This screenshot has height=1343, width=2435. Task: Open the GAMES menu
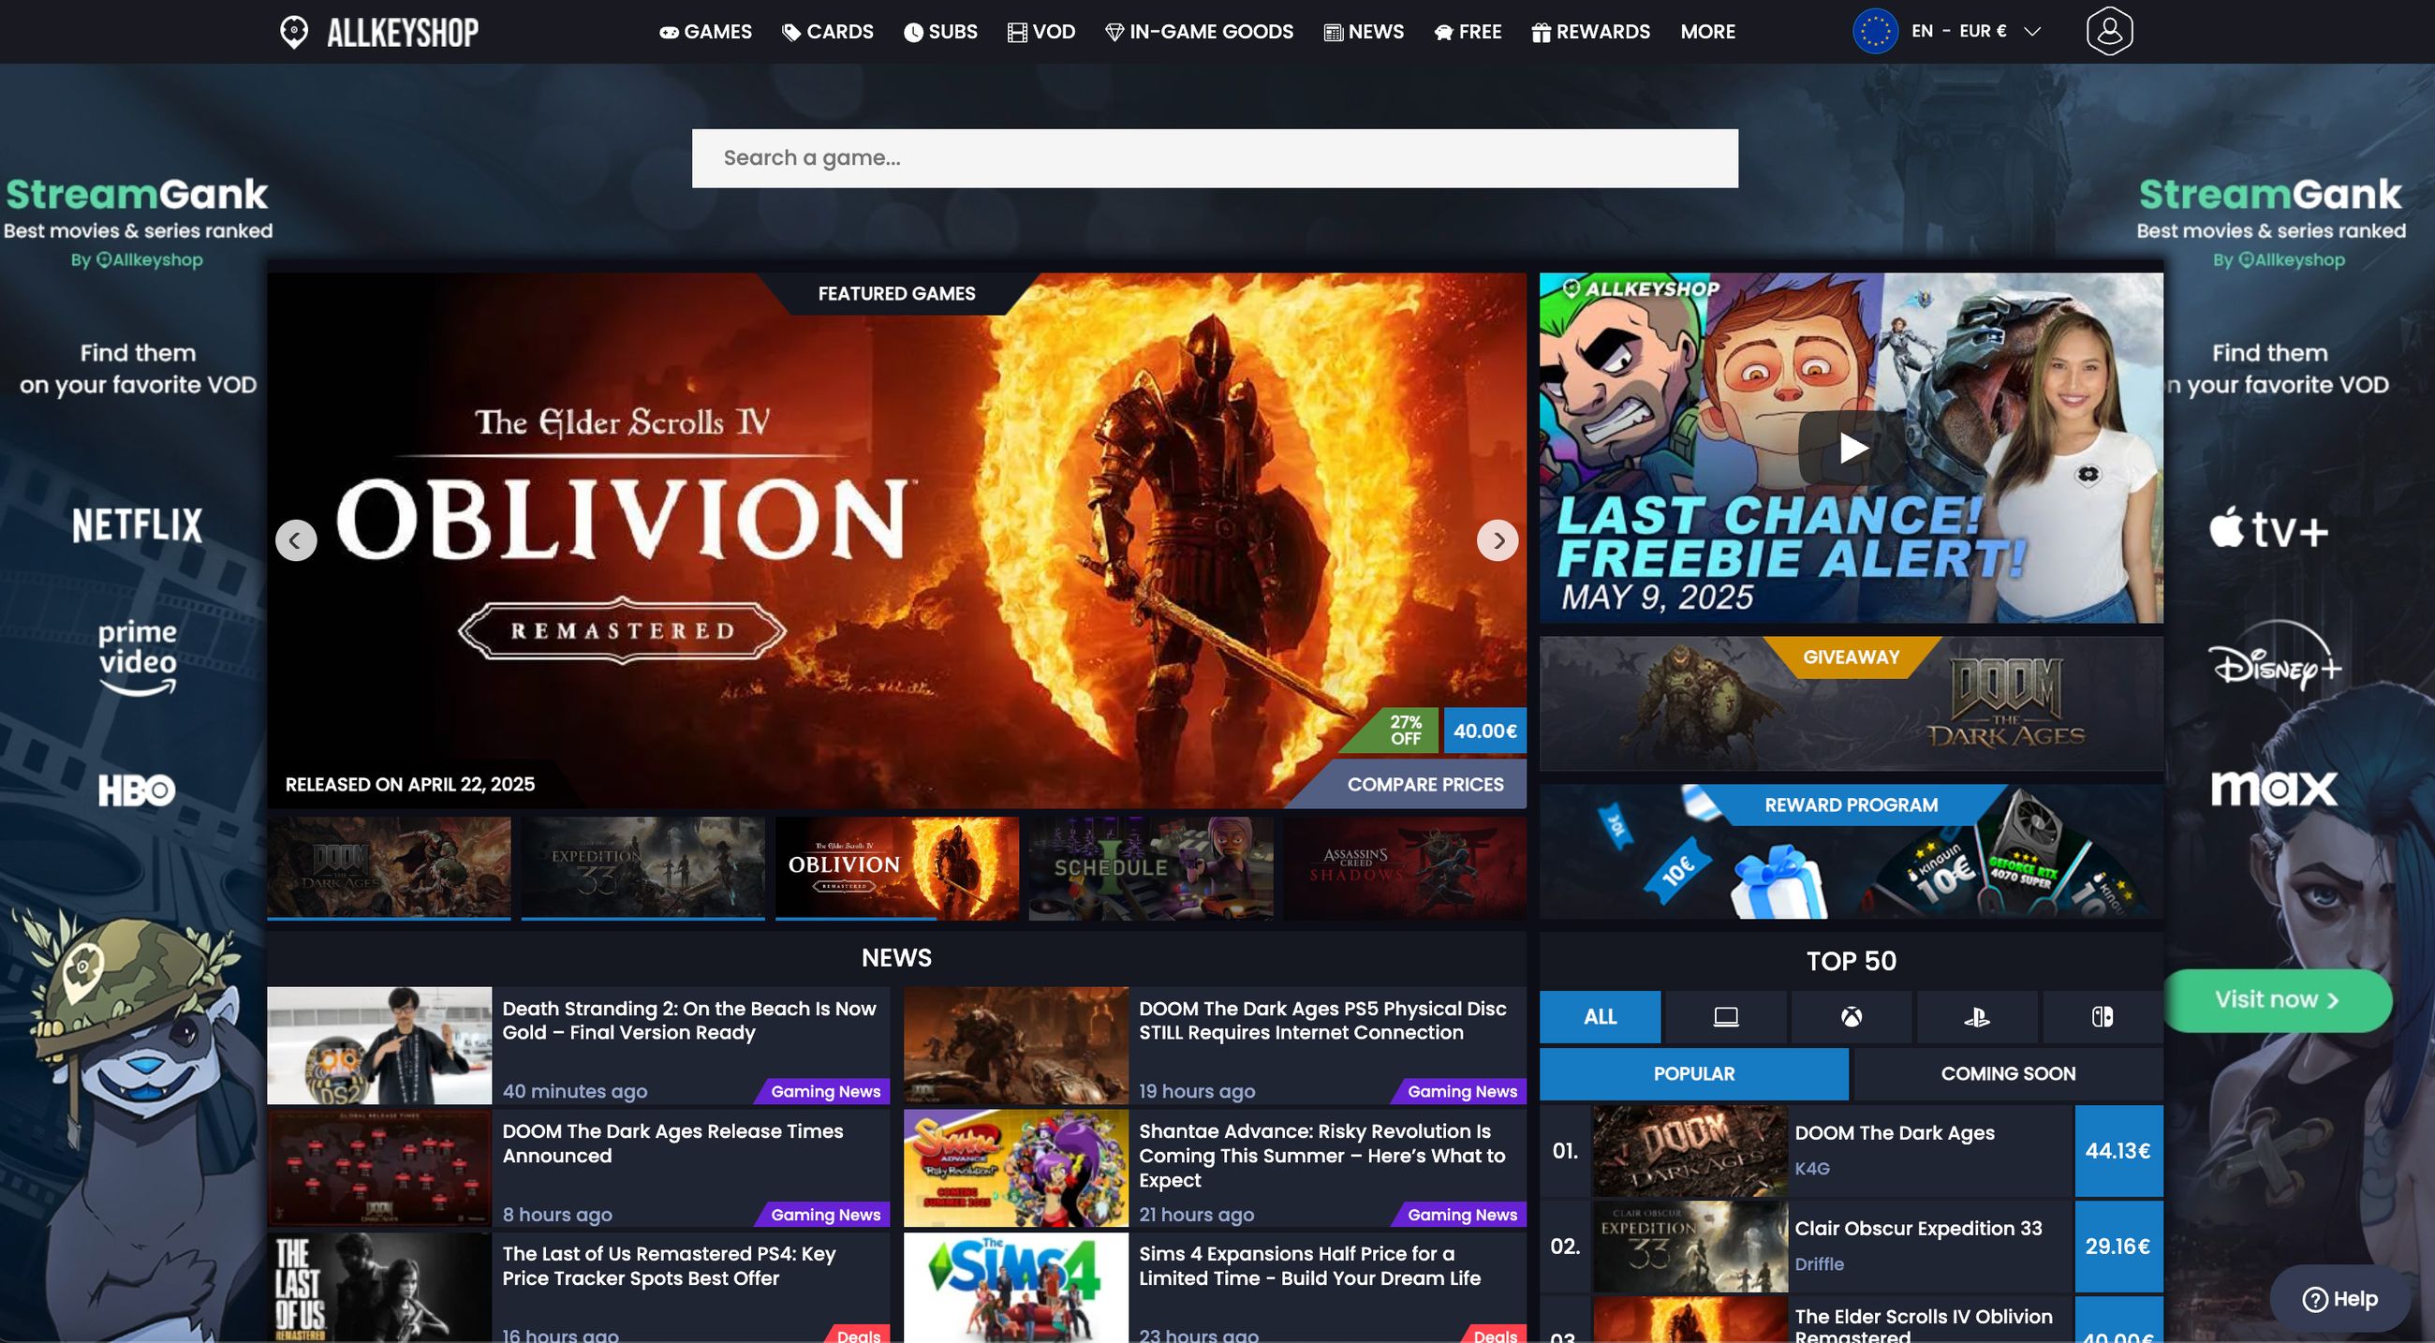tap(705, 31)
